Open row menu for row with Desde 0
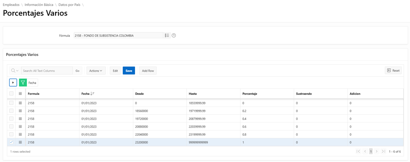Screen dimensions: 410x162 pos(20,103)
